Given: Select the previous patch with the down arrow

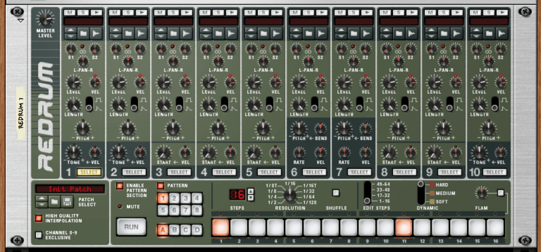Looking at the screenshot, I should [x=42, y=204].
